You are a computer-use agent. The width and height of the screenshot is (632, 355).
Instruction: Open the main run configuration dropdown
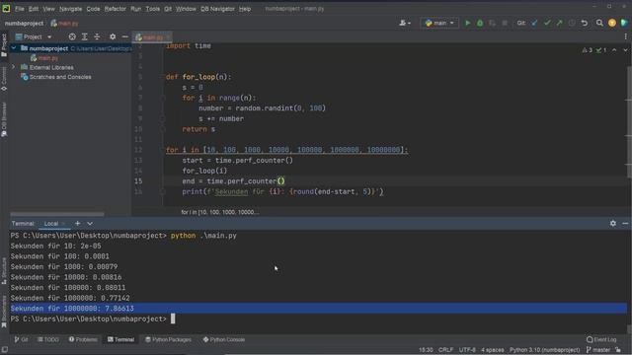(439, 23)
